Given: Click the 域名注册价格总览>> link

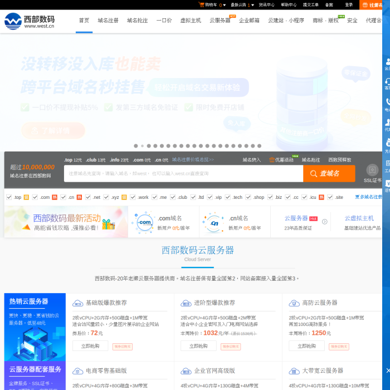Looking at the screenshot, I should (193, 159).
